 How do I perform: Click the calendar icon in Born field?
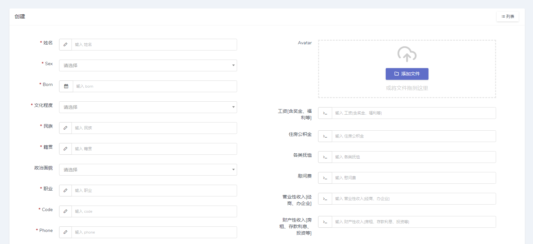pos(66,86)
